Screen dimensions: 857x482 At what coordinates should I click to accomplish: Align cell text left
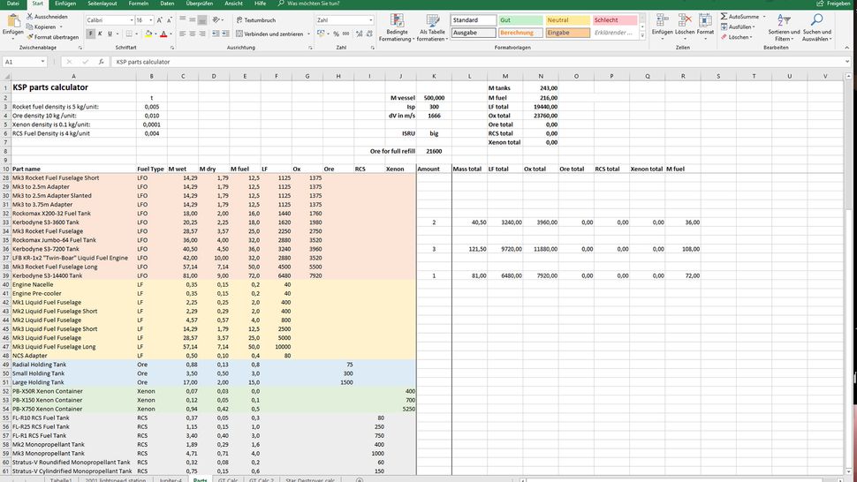[x=183, y=34]
